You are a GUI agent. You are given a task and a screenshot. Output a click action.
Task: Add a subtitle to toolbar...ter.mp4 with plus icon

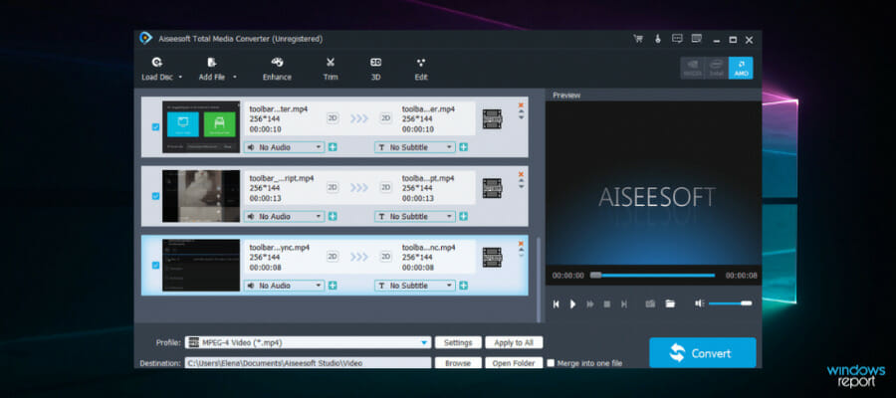463,147
